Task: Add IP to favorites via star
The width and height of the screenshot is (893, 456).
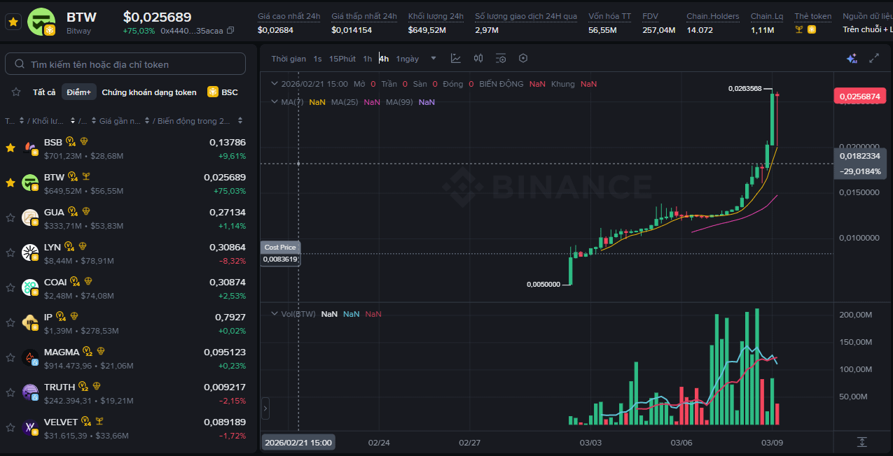Action: (11, 322)
